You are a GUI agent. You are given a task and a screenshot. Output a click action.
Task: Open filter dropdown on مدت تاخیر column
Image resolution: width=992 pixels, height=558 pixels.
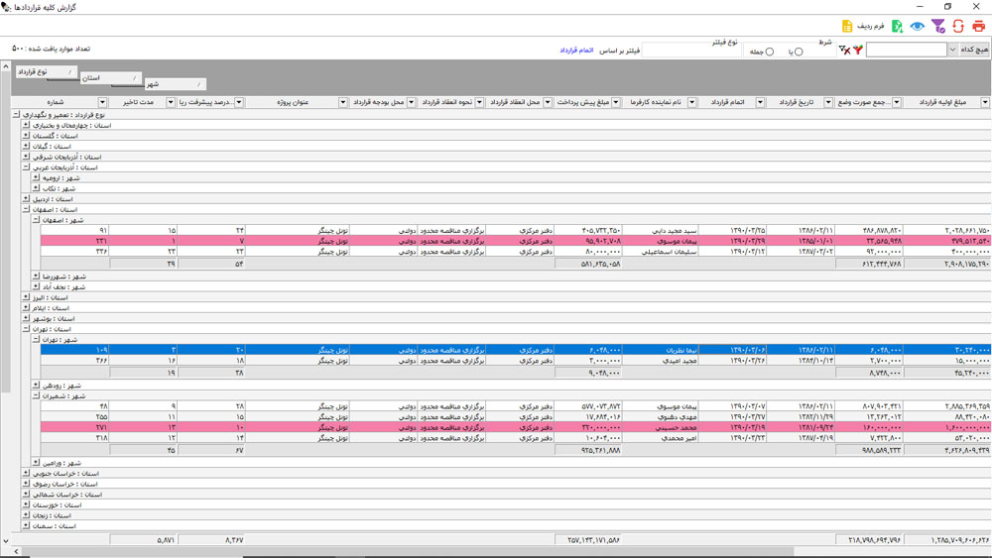(x=171, y=102)
